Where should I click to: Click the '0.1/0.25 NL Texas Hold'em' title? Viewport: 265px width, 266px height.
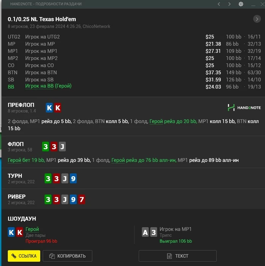click(42, 19)
